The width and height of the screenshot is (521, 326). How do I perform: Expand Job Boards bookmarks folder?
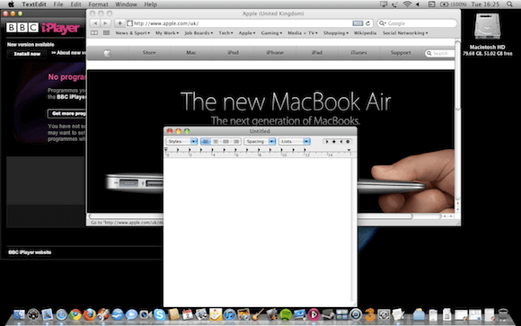pyautogui.click(x=199, y=33)
